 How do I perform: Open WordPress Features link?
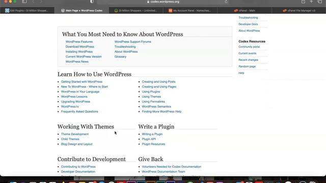coord(79,42)
